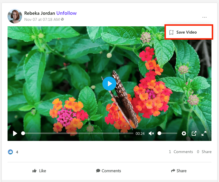Open Rebeka Jordan's profile name
The image size is (219, 182).
click(x=39, y=13)
